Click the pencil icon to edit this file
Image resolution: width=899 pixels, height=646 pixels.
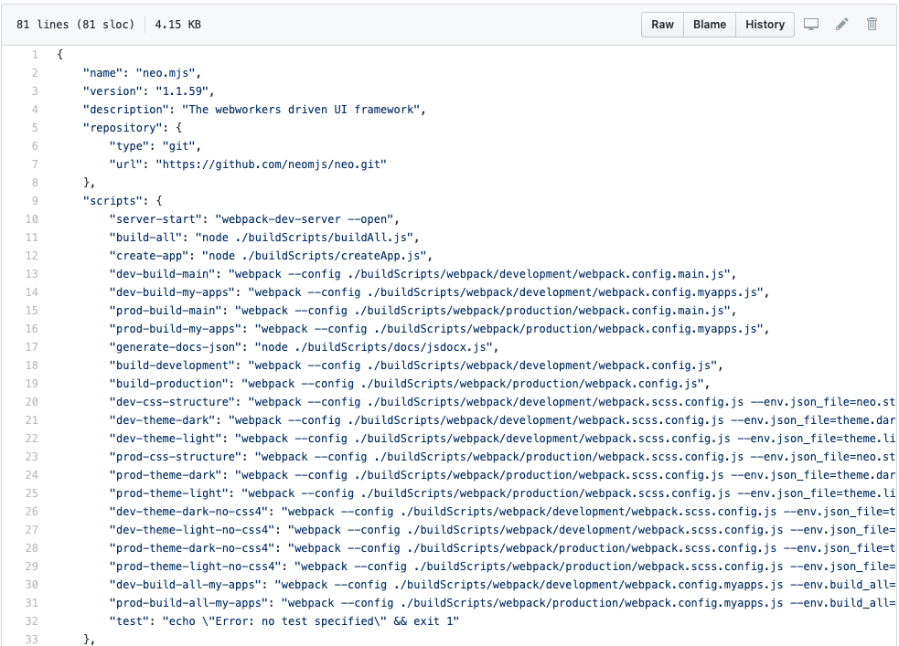(x=841, y=25)
